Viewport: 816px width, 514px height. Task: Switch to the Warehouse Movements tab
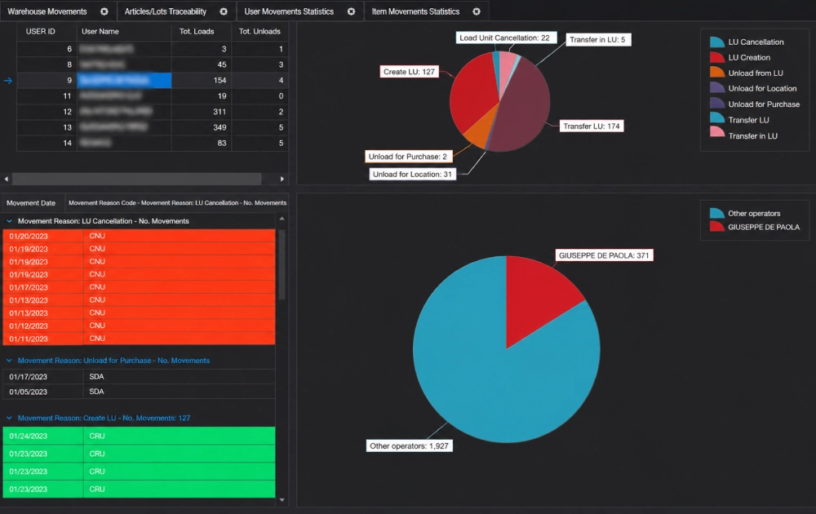point(47,11)
